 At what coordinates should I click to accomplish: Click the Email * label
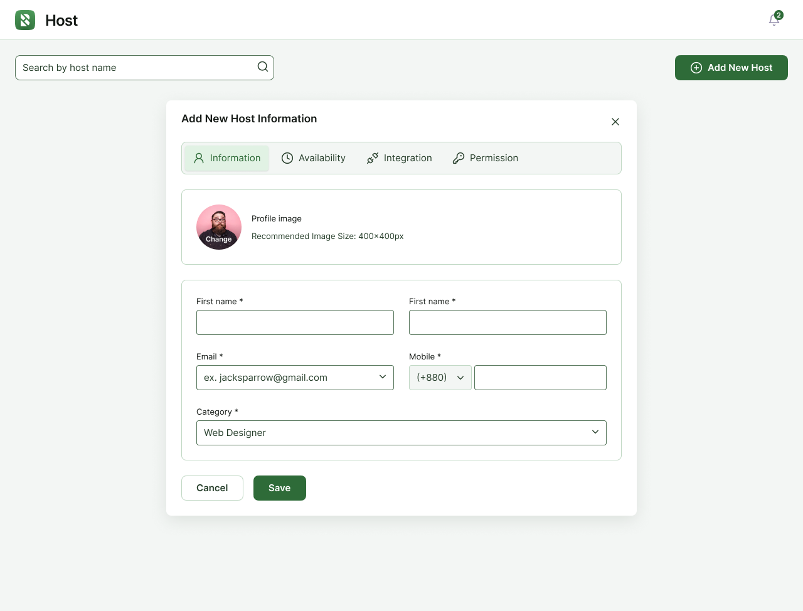210,356
